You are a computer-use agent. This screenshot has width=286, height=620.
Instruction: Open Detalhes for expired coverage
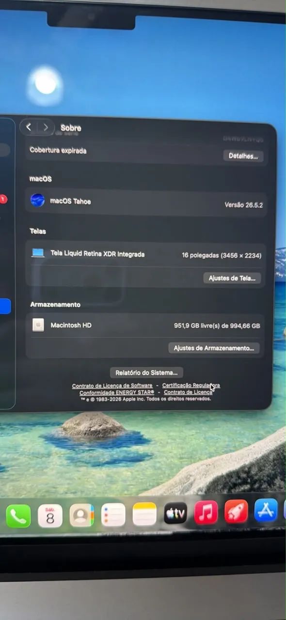tap(243, 156)
